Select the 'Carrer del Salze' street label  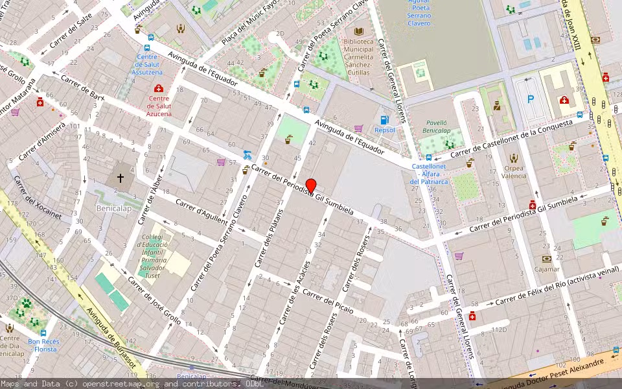click(71, 30)
